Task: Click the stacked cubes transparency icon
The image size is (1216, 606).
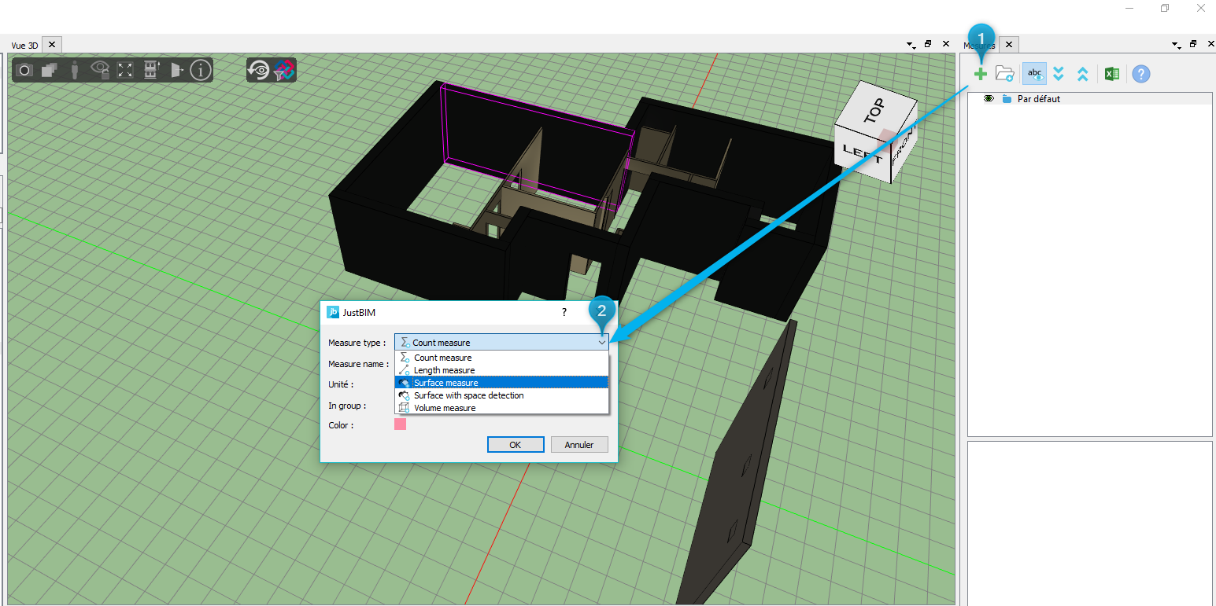Action: point(50,71)
